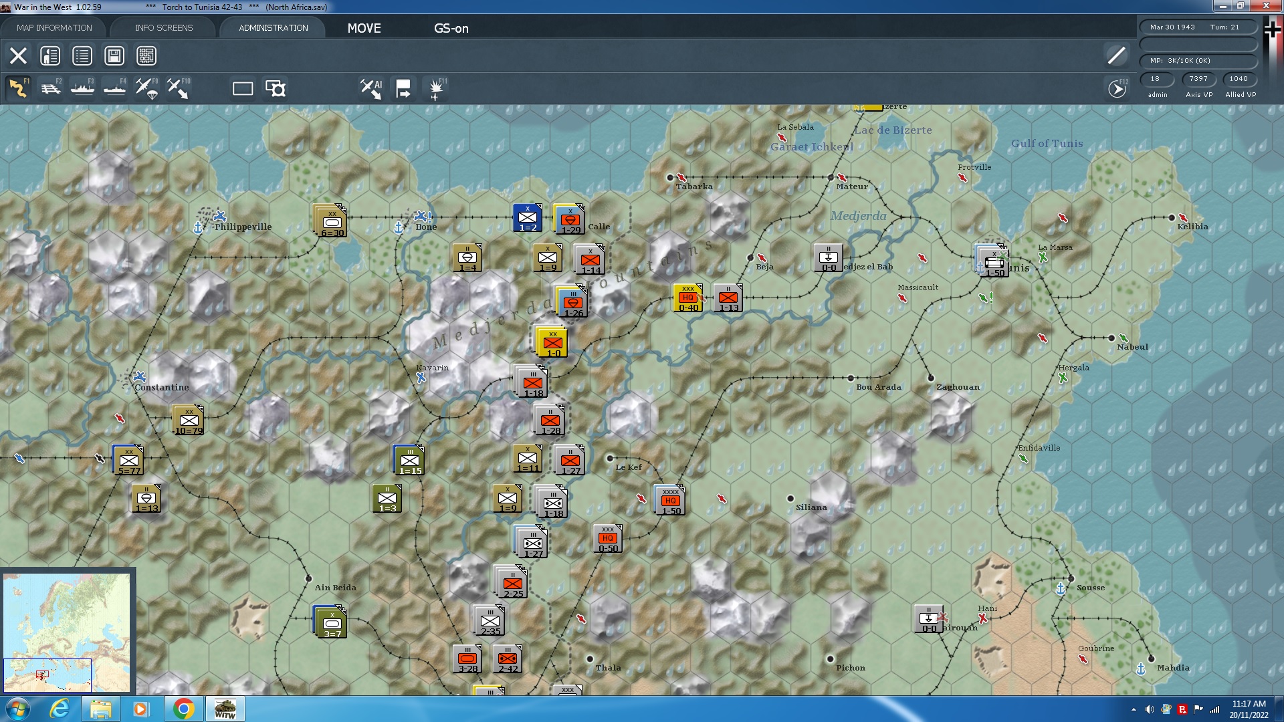
Task: Select the 6=30 armored unit near Philippeville
Action: [331, 221]
